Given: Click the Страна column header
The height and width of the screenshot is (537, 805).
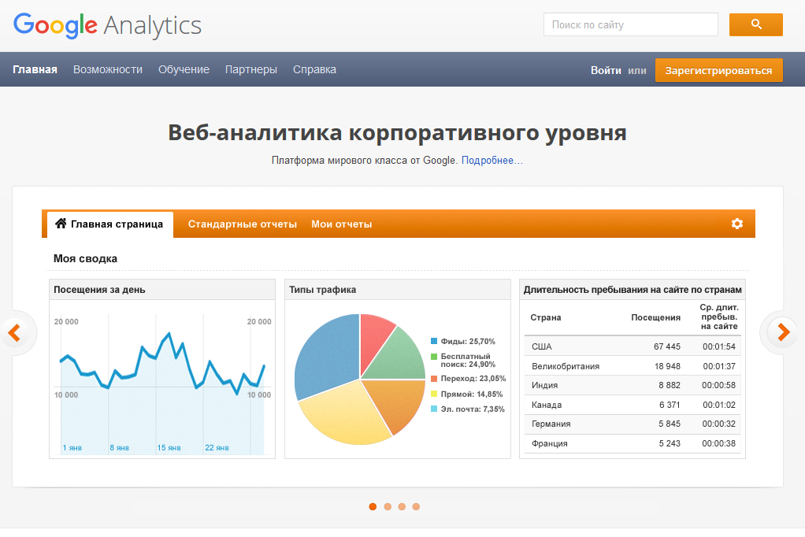Looking at the screenshot, I should tap(546, 317).
